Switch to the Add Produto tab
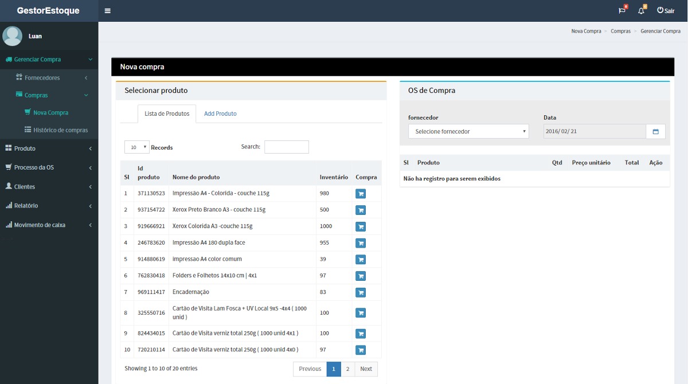Viewport: 688px width, 384px height. pos(220,113)
